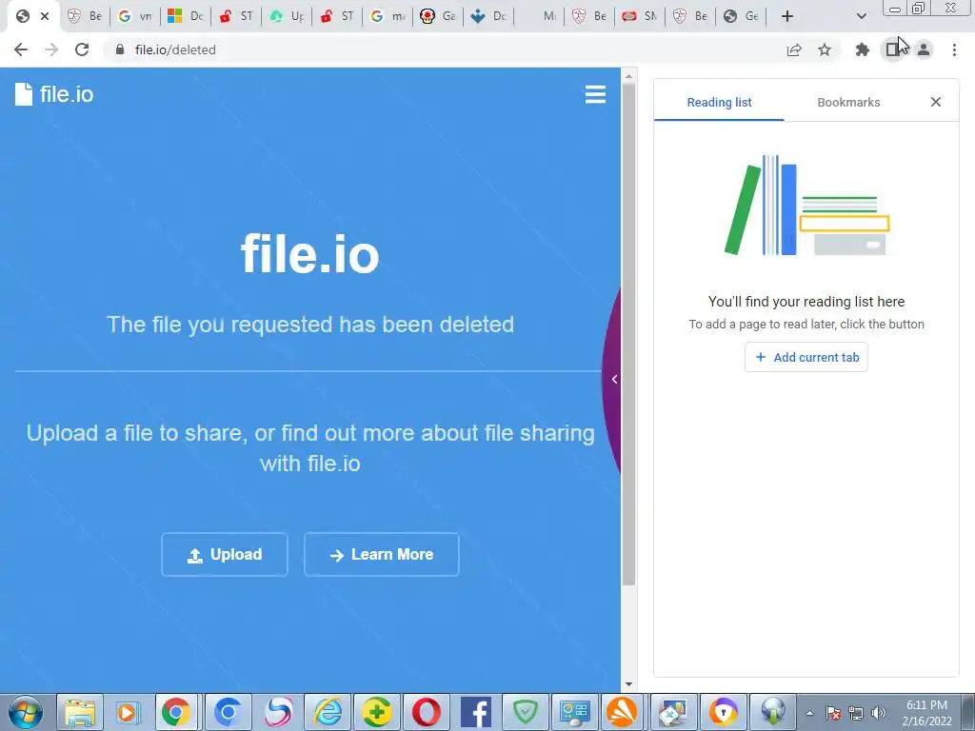This screenshot has width=975, height=731.
Task: Reload the file.io page
Action: 82,49
